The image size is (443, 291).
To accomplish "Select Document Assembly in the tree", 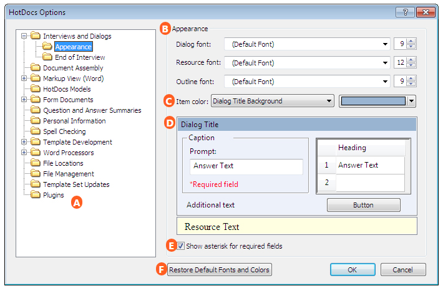I will 73,68.
